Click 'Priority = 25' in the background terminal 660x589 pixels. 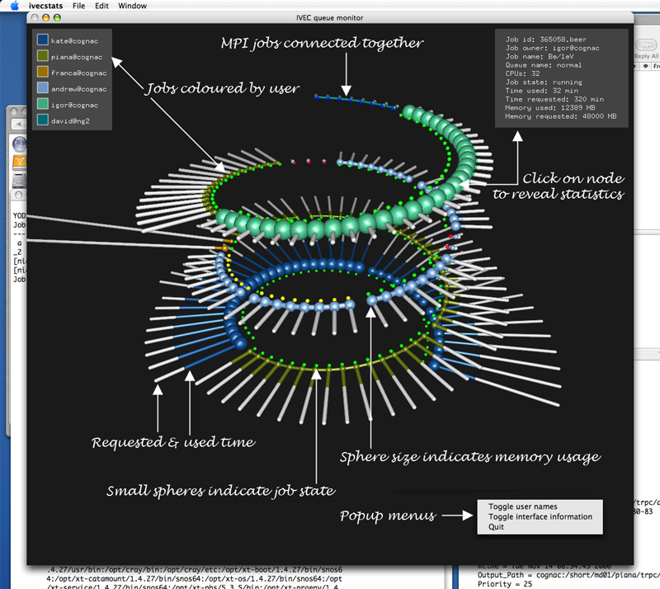coord(505,584)
